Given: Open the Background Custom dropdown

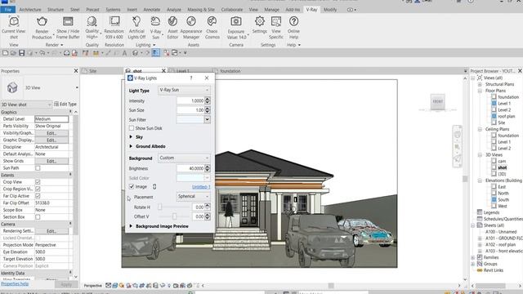Looking at the screenshot, I should tap(184, 158).
